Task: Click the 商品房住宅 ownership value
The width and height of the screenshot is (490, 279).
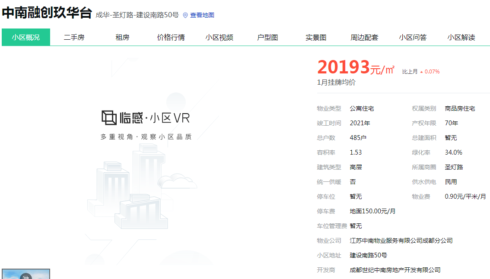Action: pyautogui.click(x=460, y=108)
